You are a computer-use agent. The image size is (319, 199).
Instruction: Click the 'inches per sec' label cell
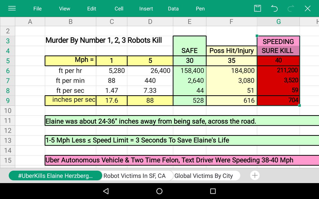point(70,100)
